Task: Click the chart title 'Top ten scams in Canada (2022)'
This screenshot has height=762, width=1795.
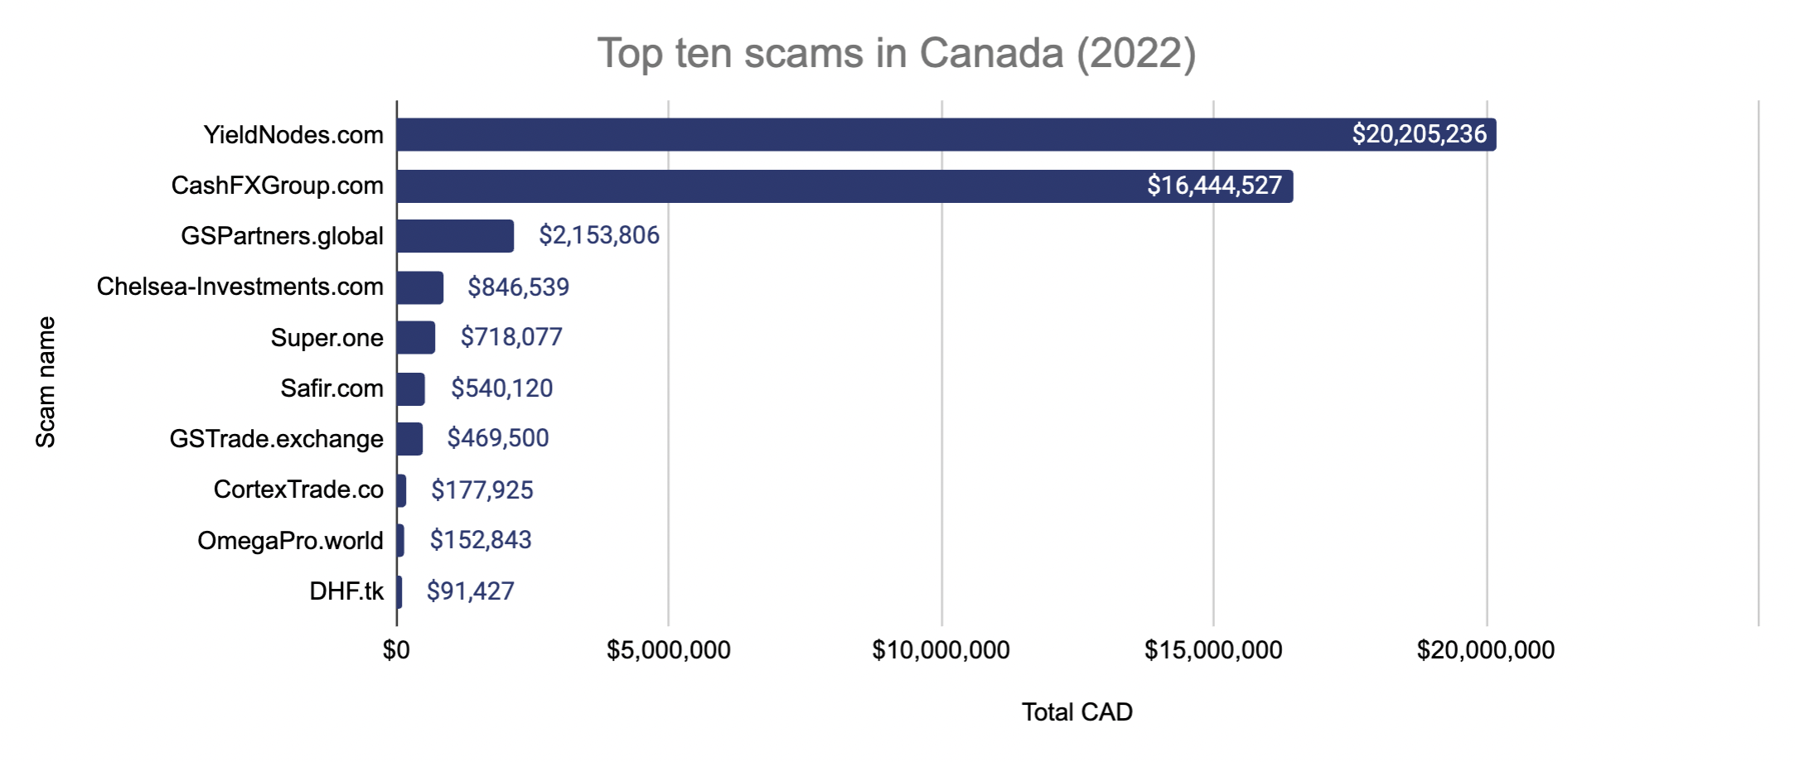Action: point(897,54)
